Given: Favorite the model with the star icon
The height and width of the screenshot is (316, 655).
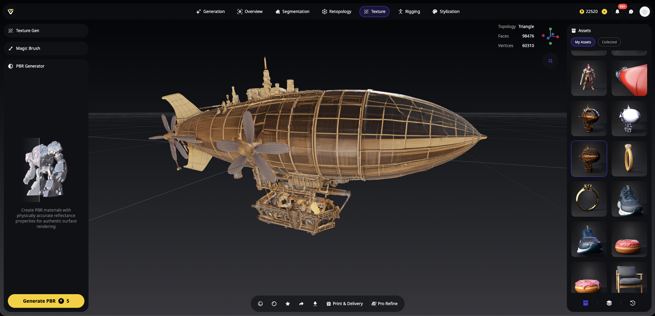Looking at the screenshot, I should pyautogui.click(x=288, y=304).
